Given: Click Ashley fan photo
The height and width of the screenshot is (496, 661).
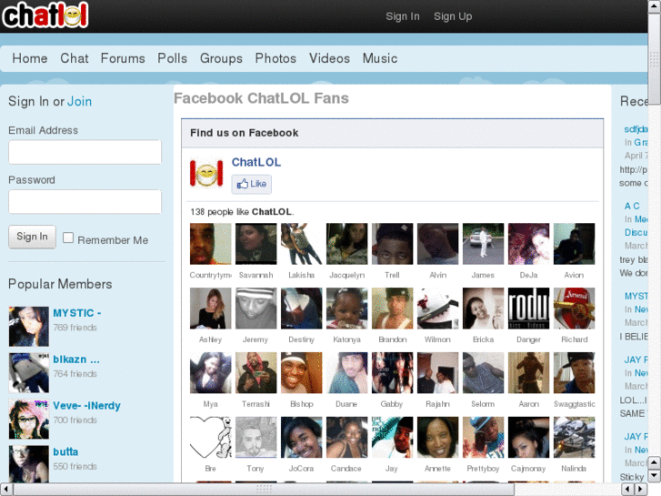Looking at the screenshot, I should [210, 309].
